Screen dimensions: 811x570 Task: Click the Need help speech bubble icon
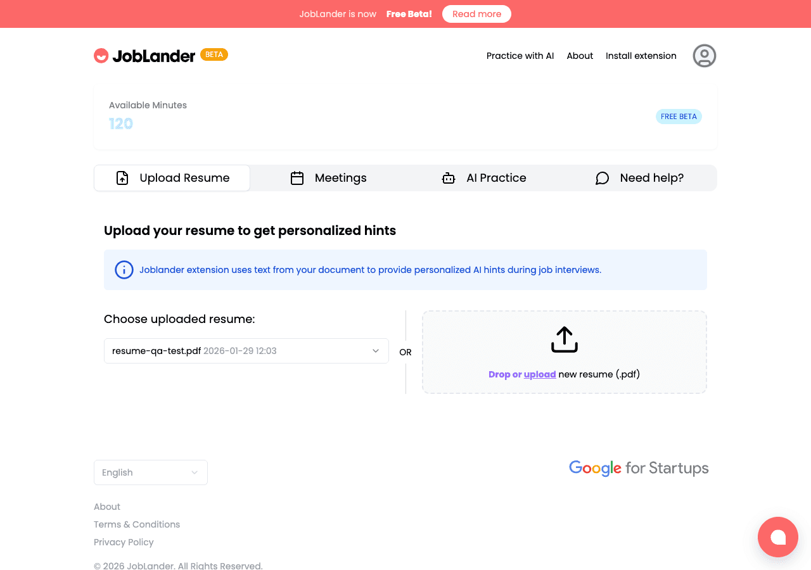(x=602, y=178)
